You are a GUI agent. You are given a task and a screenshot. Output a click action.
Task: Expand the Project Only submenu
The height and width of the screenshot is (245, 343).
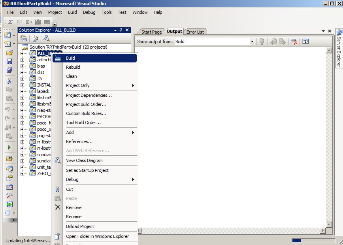(x=133, y=85)
